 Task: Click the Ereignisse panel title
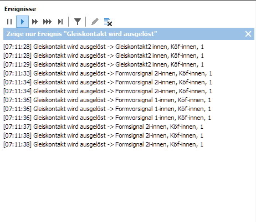pos(20,9)
